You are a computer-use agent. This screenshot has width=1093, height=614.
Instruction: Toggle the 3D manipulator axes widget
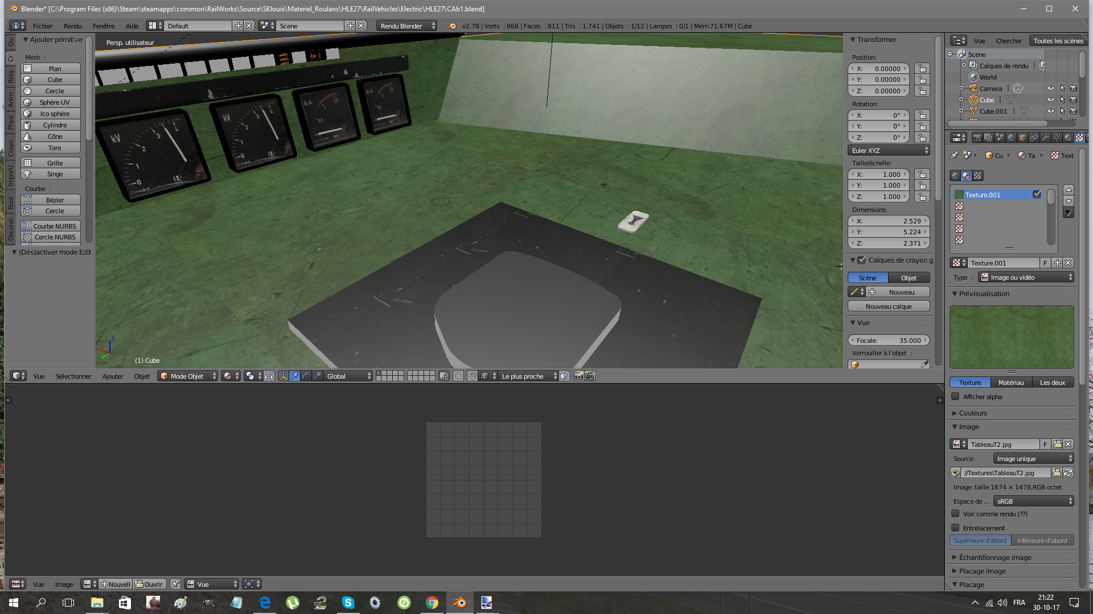(283, 376)
